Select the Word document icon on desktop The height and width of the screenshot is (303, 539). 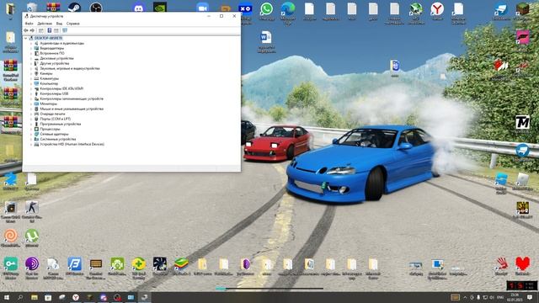pyautogui.click(x=266, y=37)
